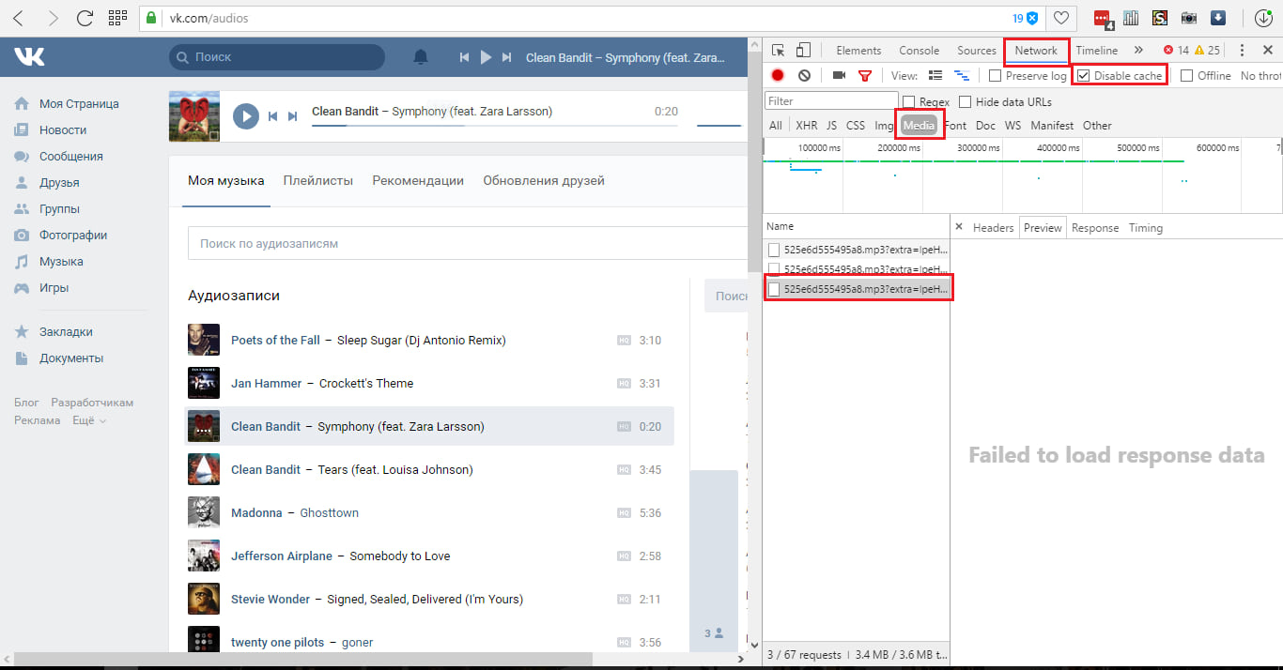1283x670 pixels.
Task: Click the camera extension icon
Action: tap(1189, 17)
